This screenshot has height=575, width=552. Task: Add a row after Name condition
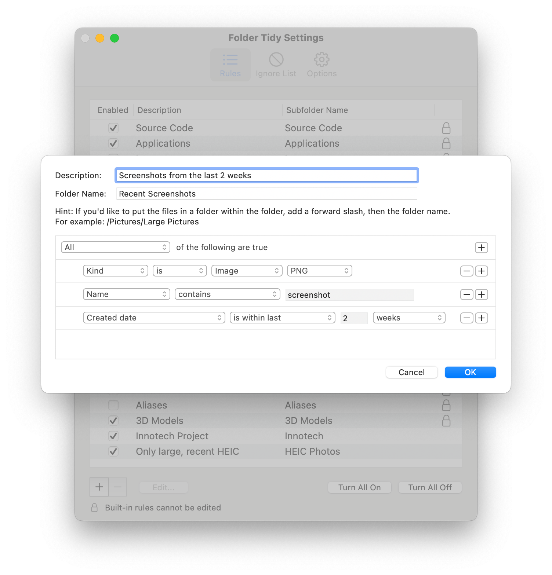482,294
